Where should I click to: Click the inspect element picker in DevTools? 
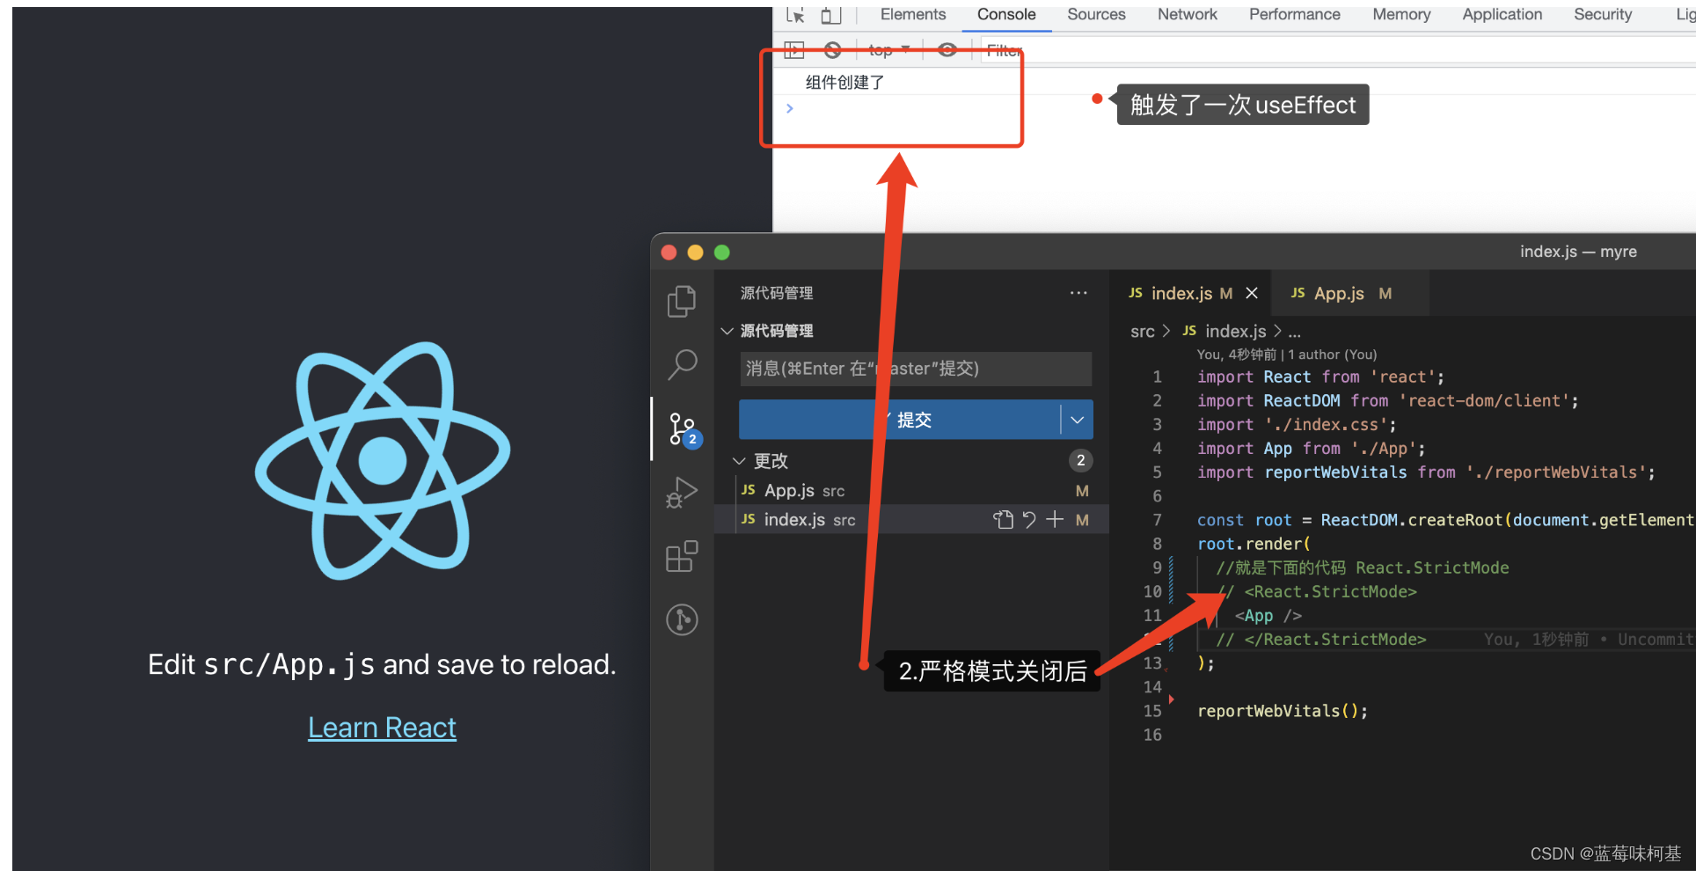click(x=795, y=15)
